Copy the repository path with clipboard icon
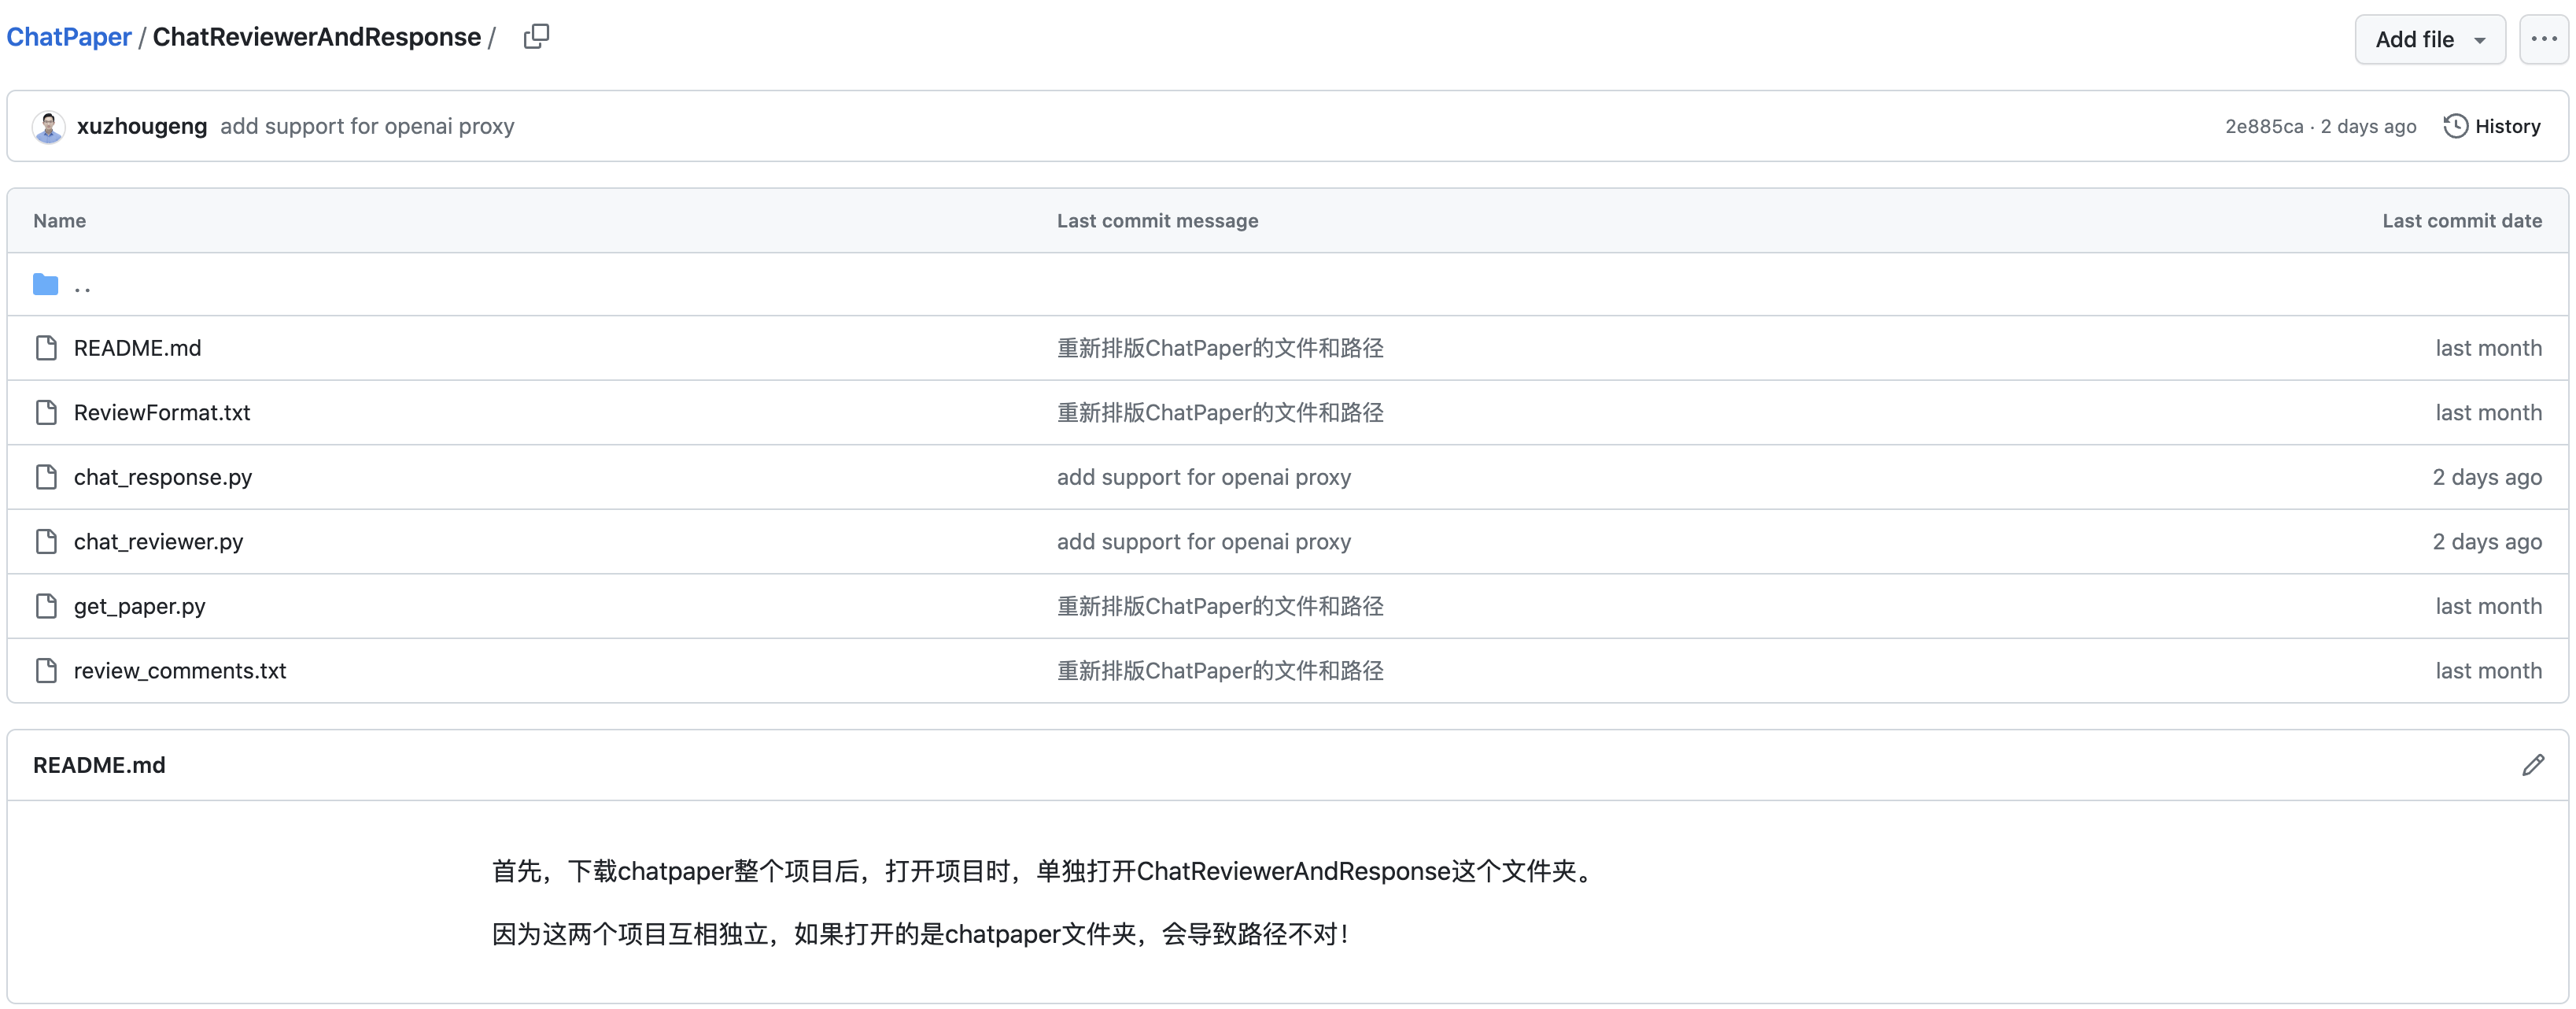The width and height of the screenshot is (2576, 1009). (536, 37)
